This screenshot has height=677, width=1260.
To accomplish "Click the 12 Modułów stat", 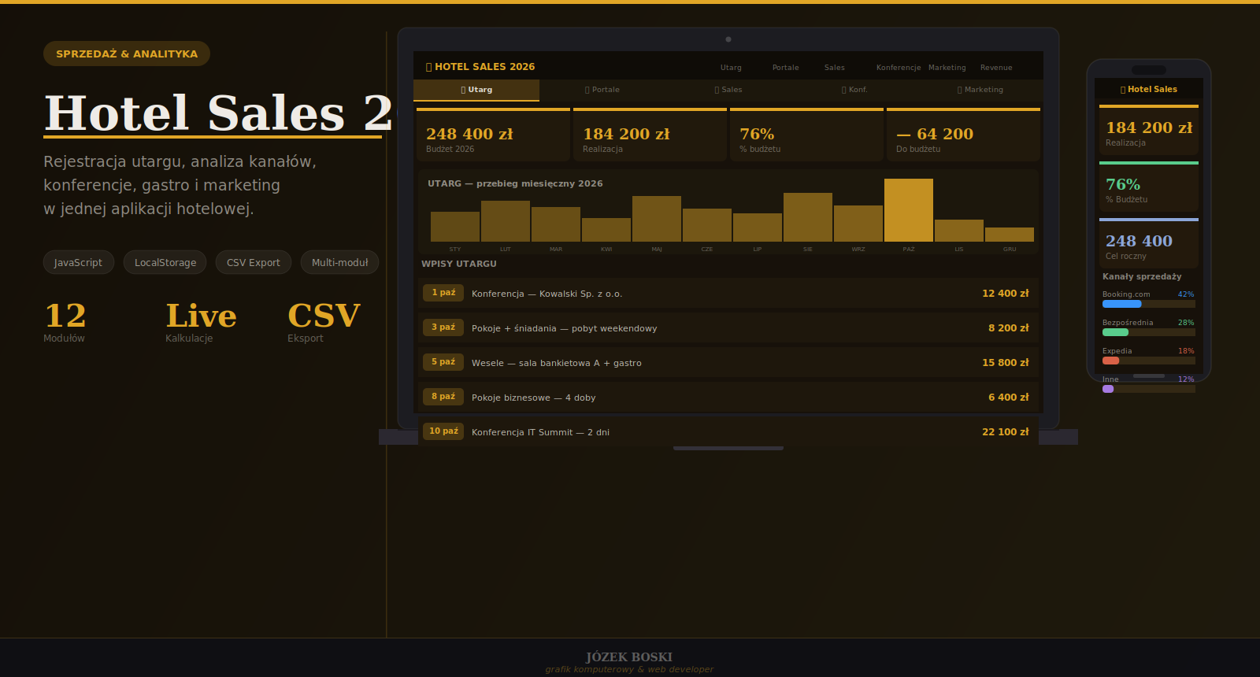I will coord(65,321).
